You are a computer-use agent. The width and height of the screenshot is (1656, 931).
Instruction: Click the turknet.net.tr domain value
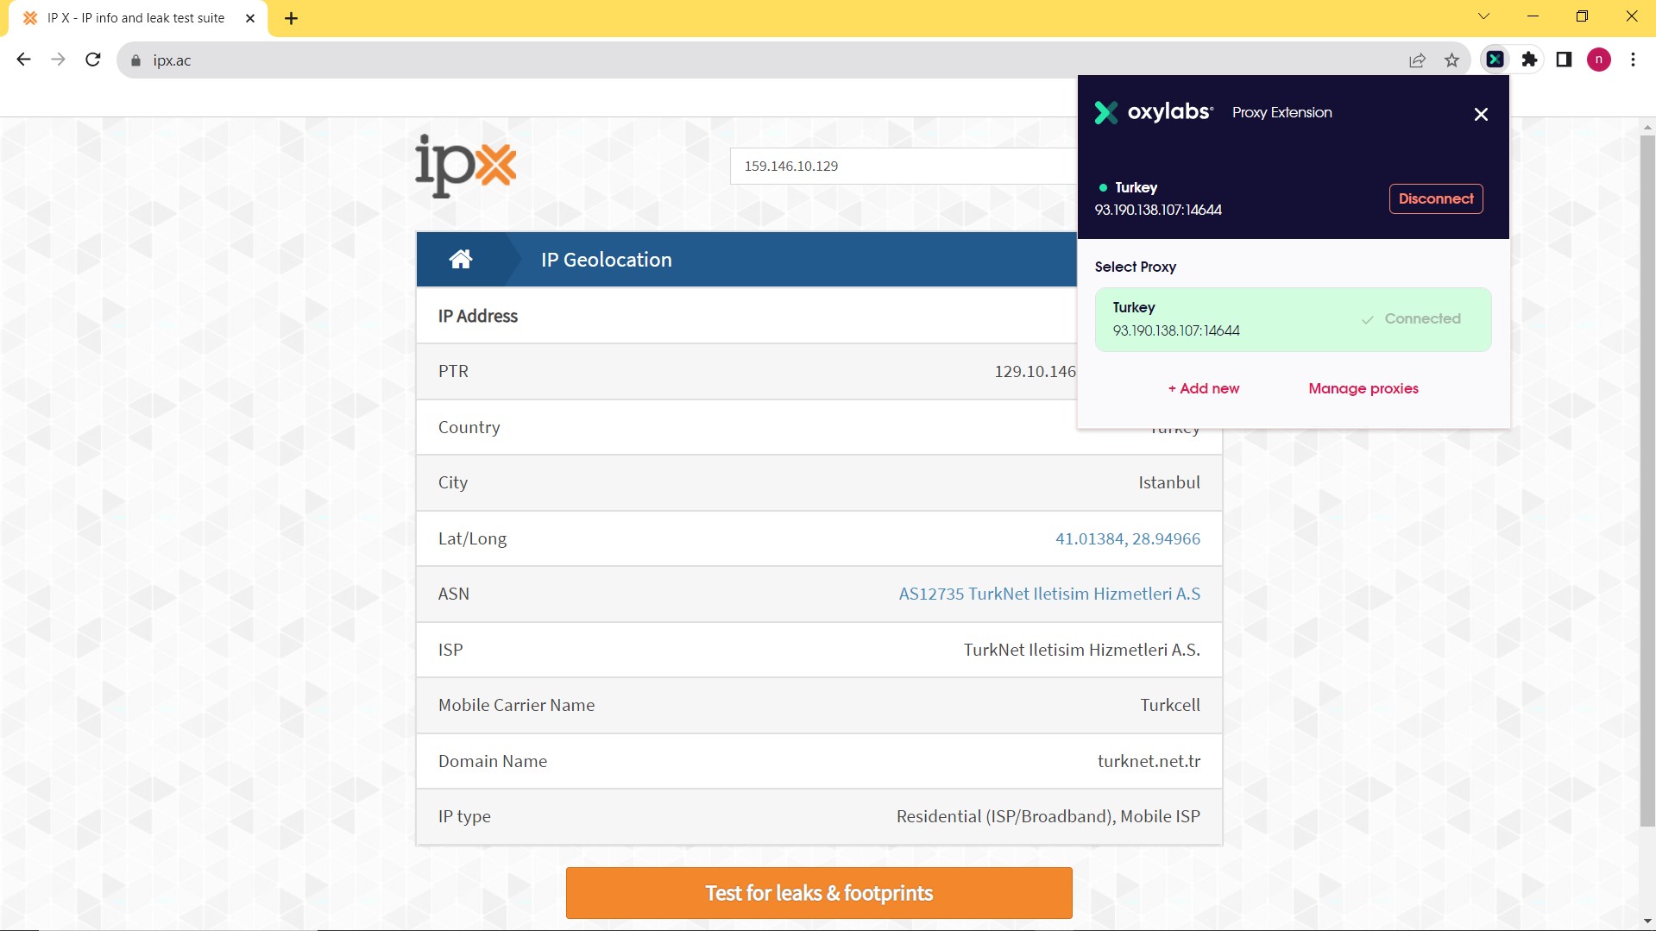point(1149,761)
